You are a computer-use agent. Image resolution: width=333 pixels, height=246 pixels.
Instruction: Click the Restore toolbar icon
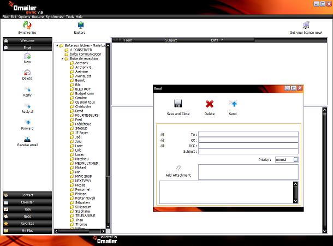click(80, 25)
